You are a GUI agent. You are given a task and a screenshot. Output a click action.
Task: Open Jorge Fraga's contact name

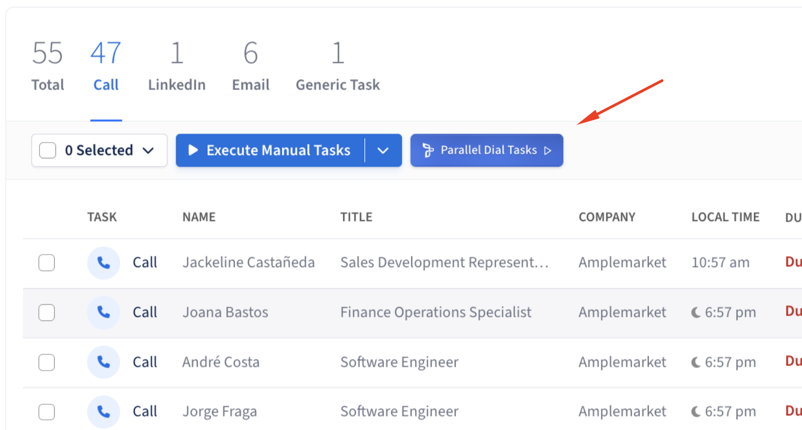[220, 412]
